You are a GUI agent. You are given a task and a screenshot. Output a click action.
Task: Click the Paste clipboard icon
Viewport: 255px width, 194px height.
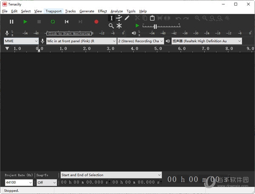click(152, 18)
